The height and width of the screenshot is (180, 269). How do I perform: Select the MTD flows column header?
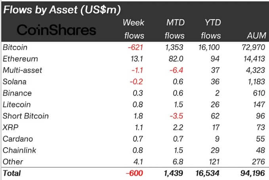[x=175, y=29]
